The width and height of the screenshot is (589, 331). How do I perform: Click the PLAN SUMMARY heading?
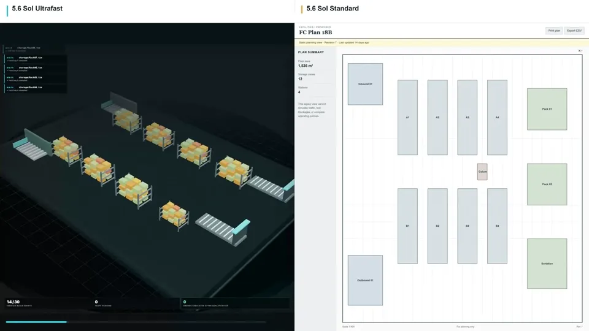[x=311, y=52]
